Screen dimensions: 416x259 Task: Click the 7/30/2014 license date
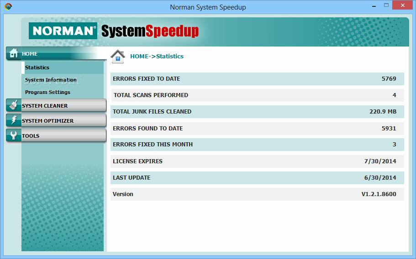point(380,161)
